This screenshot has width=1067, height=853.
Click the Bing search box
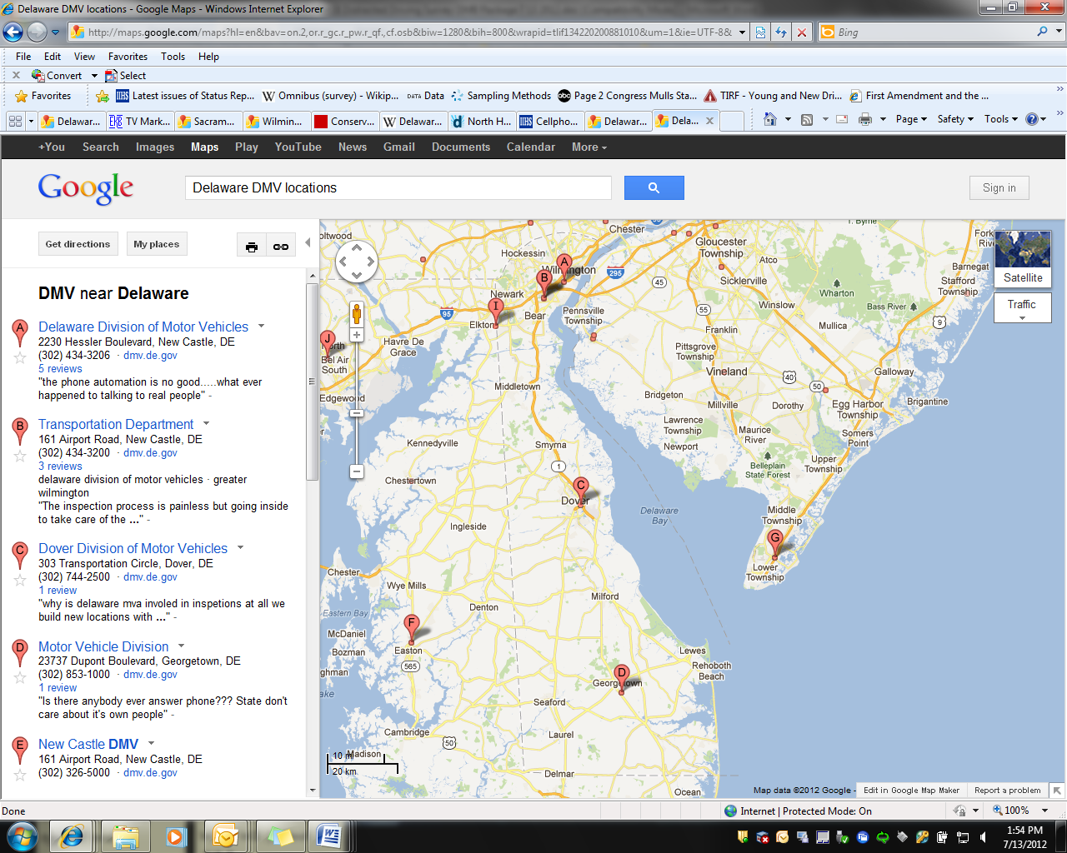pyautogui.click(x=934, y=32)
